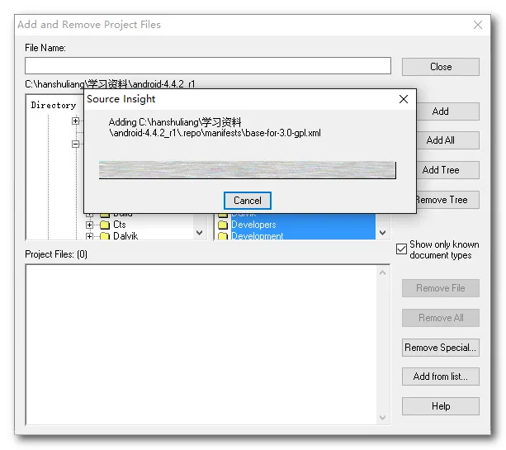
Task: Click the Directory header label
Action: click(54, 105)
